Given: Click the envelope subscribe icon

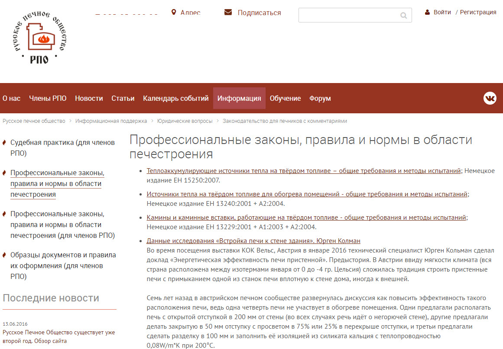Looking at the screenshot, I should [x=228, y=13].
